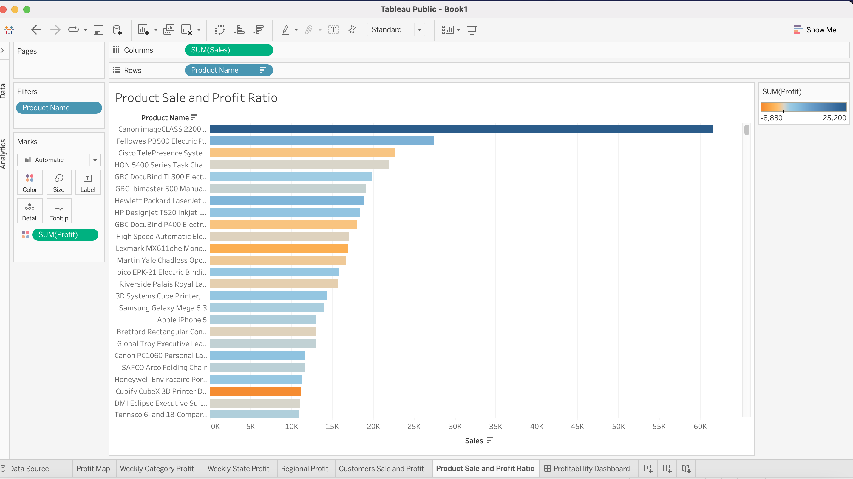Open the Show Me panel
This screenshot has height=479, width=853.
click(815, 30)
